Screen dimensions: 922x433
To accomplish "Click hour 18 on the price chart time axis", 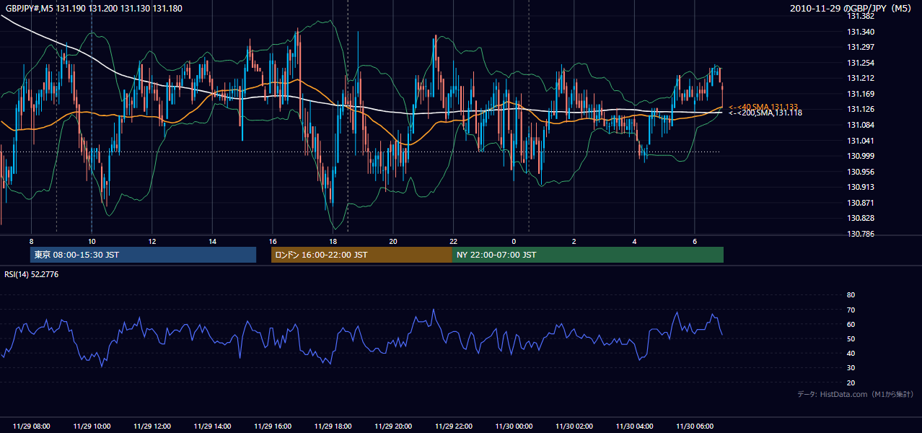I will point(333,241).
